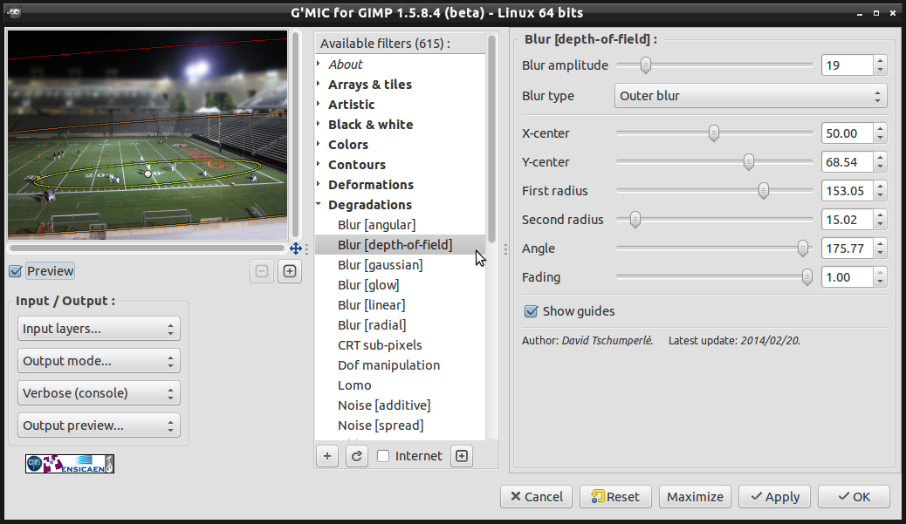Toggle the Preview checkbox

[x=16, y=271]
